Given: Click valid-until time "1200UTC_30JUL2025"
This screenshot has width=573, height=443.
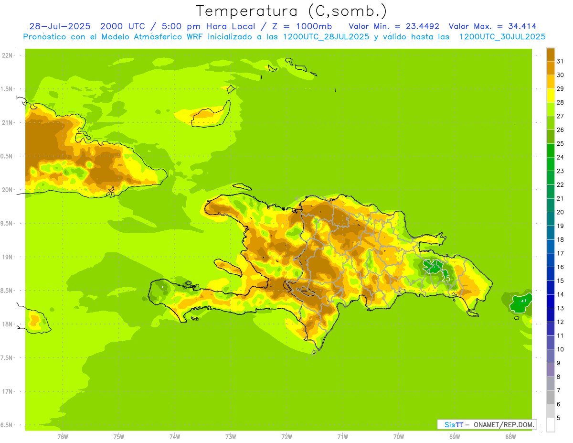Looking at the screenshot, I should [x=502, y=37].
